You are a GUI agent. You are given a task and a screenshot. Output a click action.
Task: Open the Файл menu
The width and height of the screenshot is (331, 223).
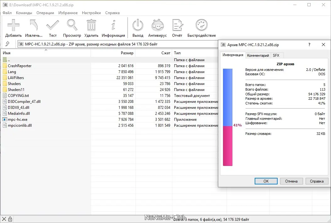coord(7,13)
